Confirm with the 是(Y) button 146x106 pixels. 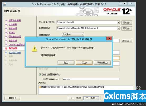[66, 63]
